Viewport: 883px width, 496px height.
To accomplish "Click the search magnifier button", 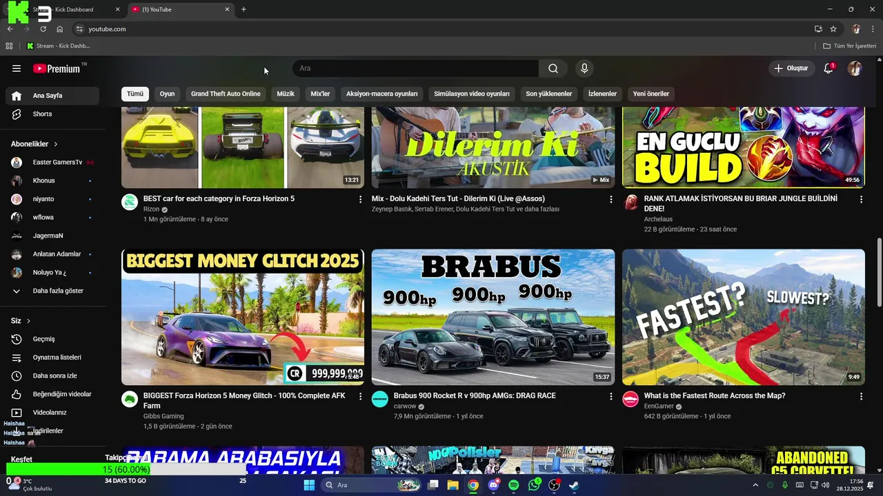I will (553, 68).
